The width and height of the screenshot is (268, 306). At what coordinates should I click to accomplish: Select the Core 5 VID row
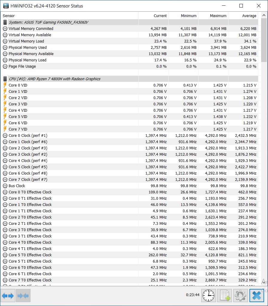coord(130,117)
